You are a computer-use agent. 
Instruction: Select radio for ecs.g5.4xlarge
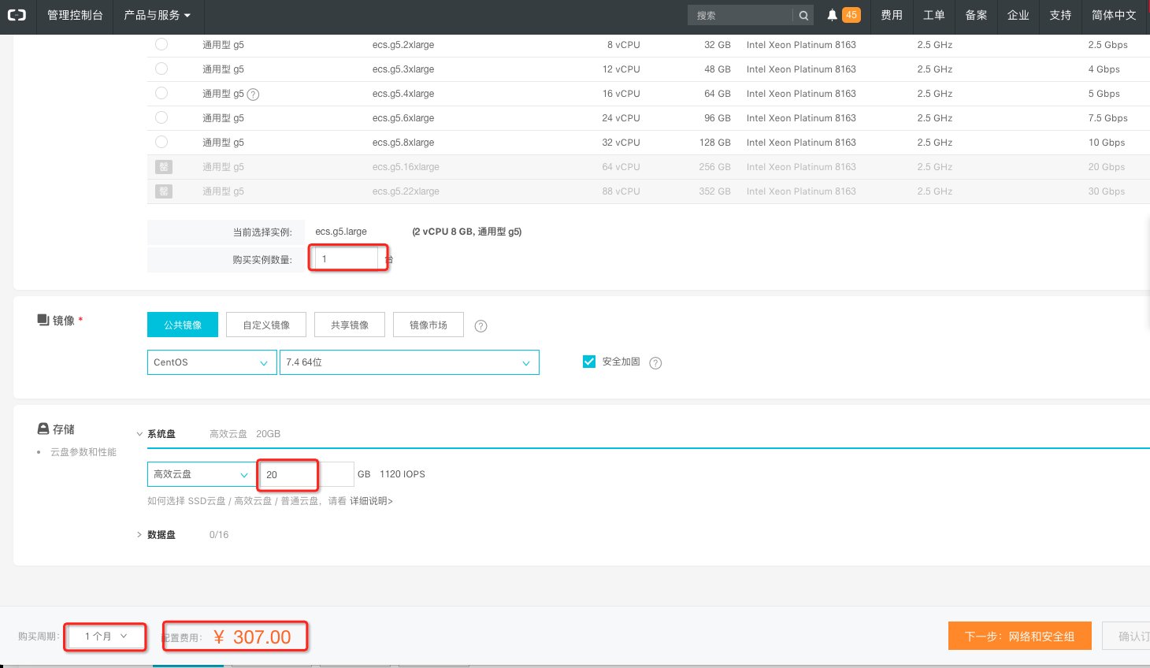click(x=161, y=93)
